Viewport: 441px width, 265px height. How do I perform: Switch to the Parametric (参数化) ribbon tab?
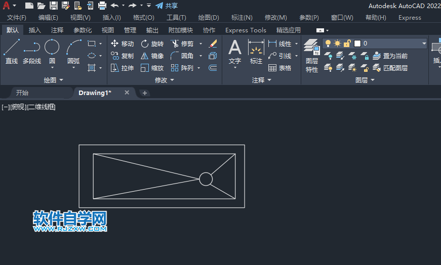pyautogui.click(x=83, y=30)
